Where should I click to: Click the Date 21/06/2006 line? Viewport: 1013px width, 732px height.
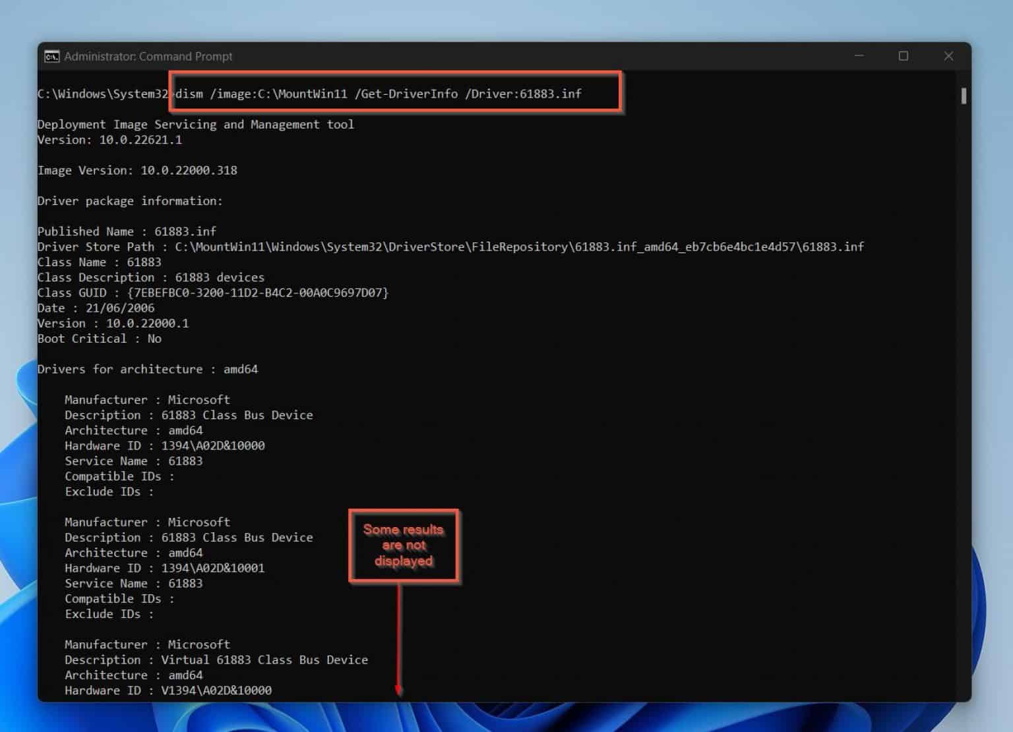click(96, 308)
